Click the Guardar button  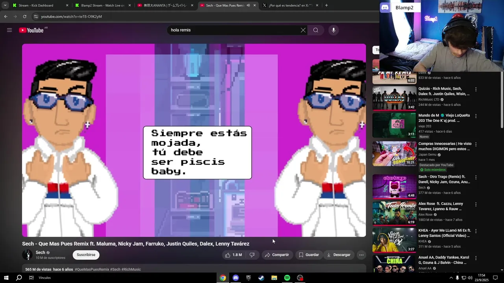[x=309, y=255]
